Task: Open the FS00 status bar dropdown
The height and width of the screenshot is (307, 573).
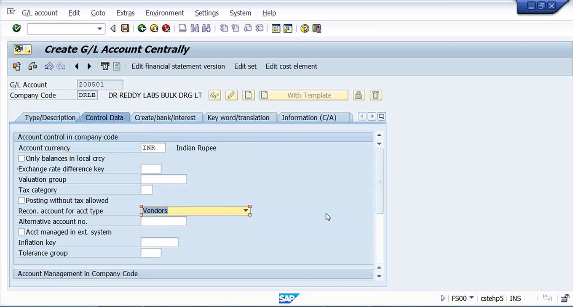Action: 471,298
